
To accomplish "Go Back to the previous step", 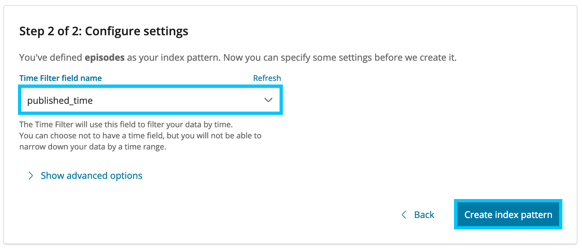I will tap(424, 215).
